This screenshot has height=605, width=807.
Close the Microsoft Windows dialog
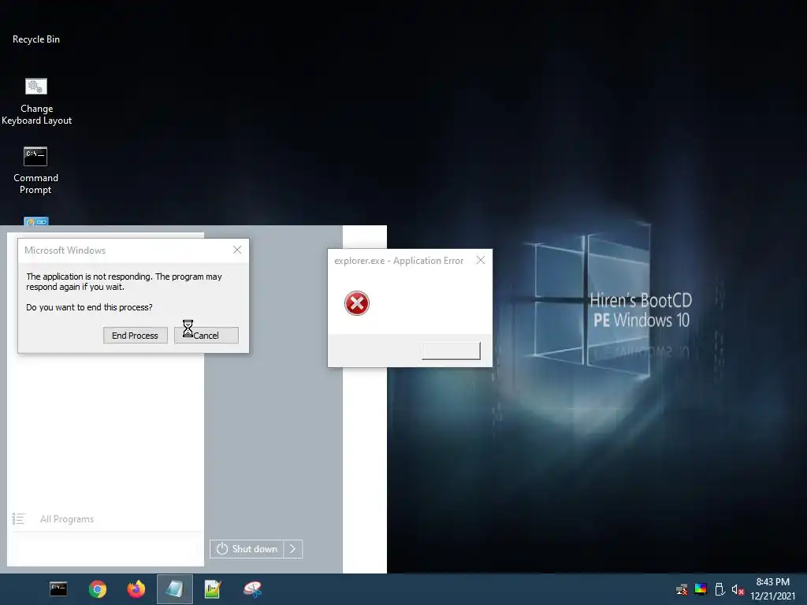click(x=237, y=250)
